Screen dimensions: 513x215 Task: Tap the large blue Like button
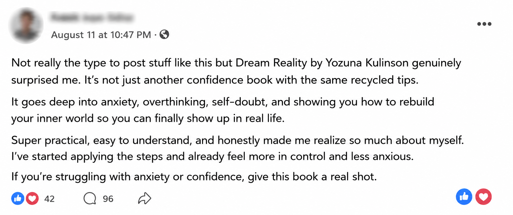[x=464, y=196]
